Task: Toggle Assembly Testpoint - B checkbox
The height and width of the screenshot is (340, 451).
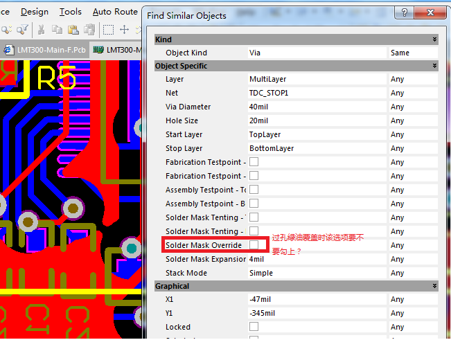Action: (254, 203)
